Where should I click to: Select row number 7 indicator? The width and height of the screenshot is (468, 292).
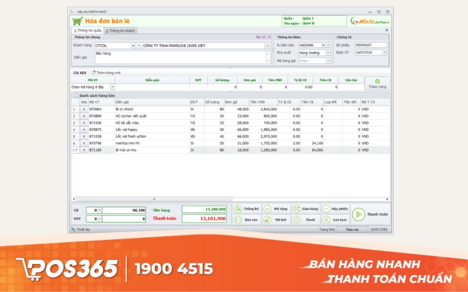pos(75,150)
